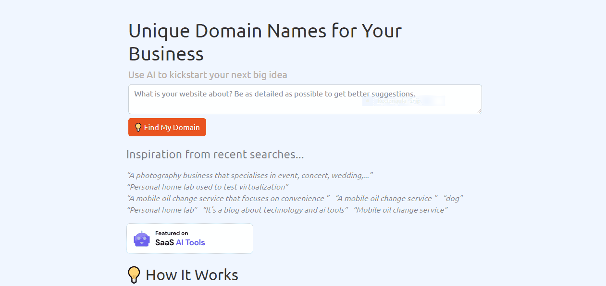Select "Personal home lab used to test virtualization"
Image resolution: width=606 pixels, height=286 pixels.
pos(208,187)
